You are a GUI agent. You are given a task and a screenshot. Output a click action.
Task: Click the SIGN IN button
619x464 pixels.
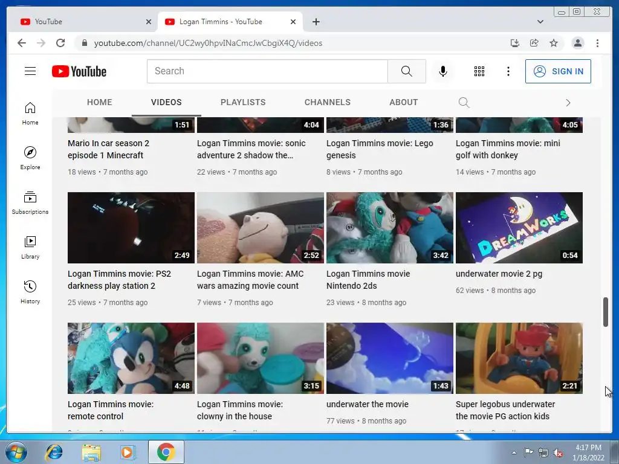pyautogui.click(x=558, y=71)
